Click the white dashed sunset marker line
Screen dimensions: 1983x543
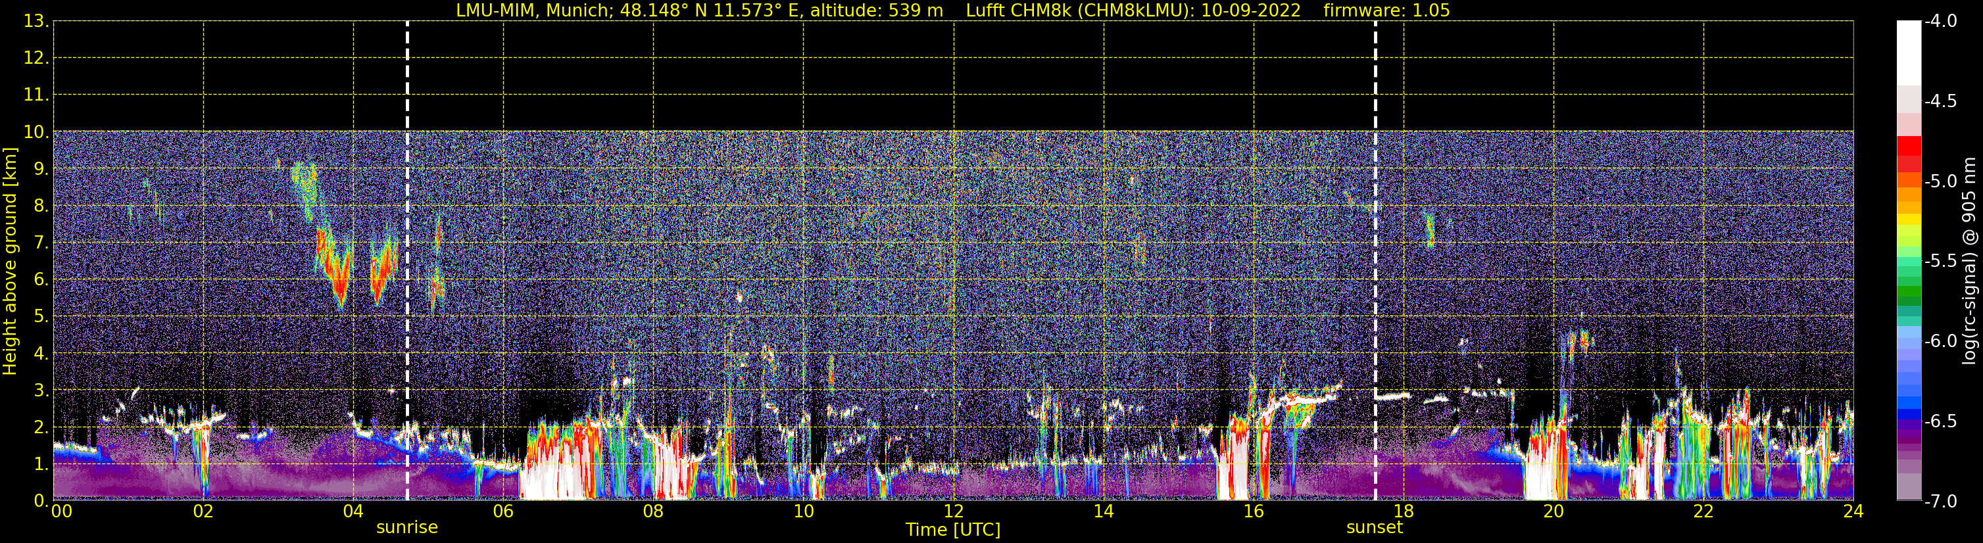[x=1375, y=261]
